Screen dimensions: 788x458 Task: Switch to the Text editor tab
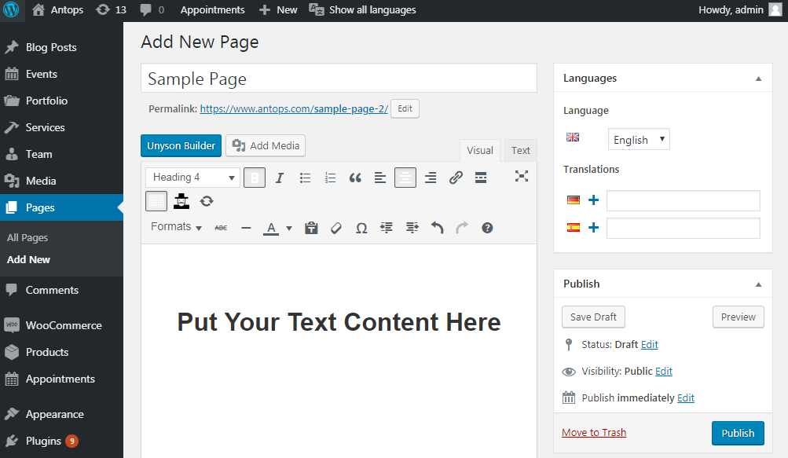pyautogui.click(x=521, y=150)
